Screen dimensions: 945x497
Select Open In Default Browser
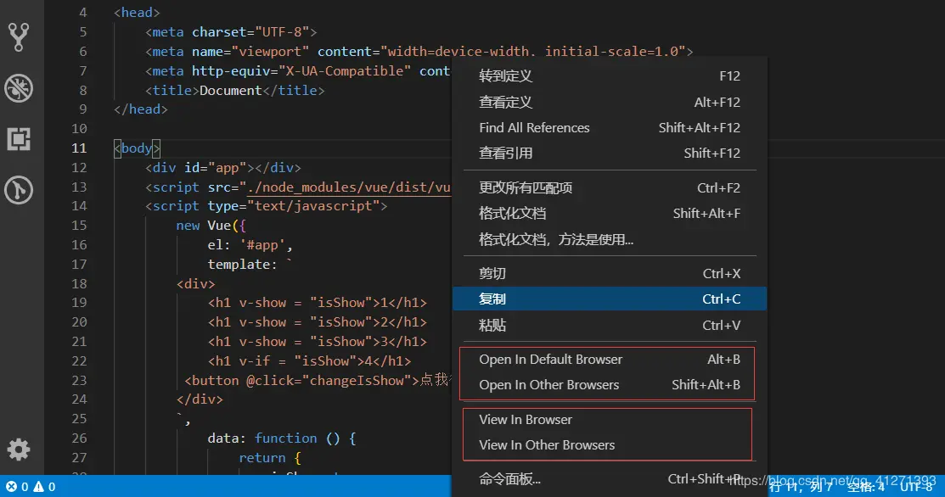(x=610, y=360)
